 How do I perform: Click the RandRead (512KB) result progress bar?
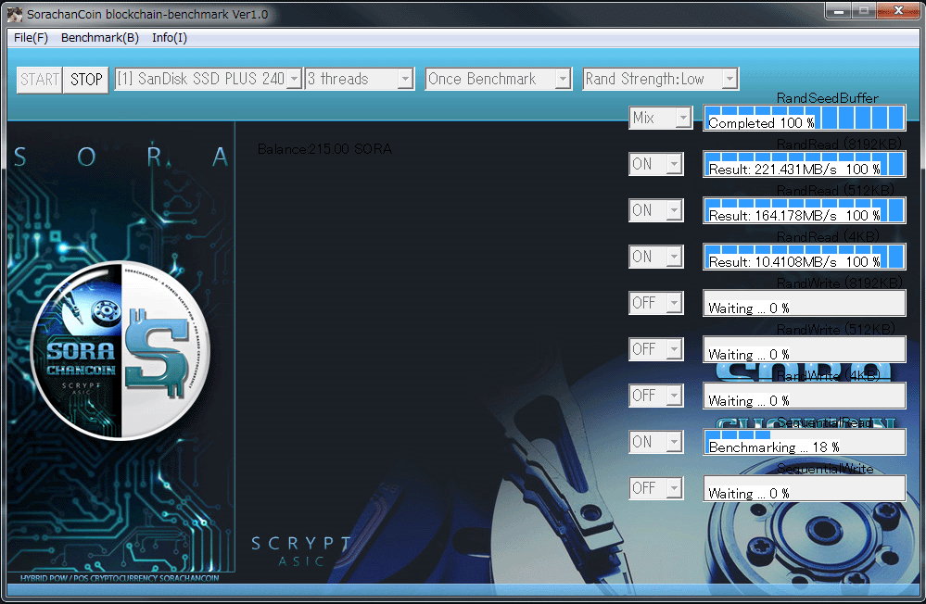pos(805,211)
